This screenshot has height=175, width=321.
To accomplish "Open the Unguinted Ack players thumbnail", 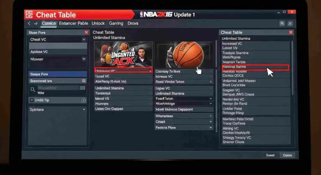I will pyautogui.click(x=123, y=54).
